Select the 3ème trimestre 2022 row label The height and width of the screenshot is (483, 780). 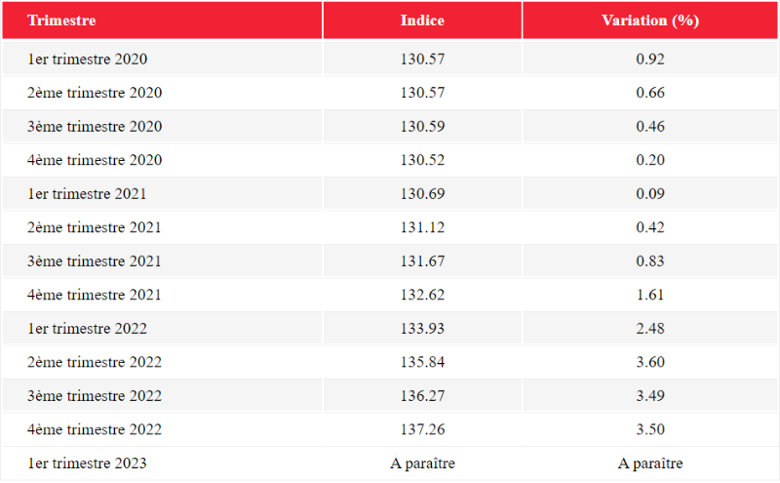[x=95, y=396]
